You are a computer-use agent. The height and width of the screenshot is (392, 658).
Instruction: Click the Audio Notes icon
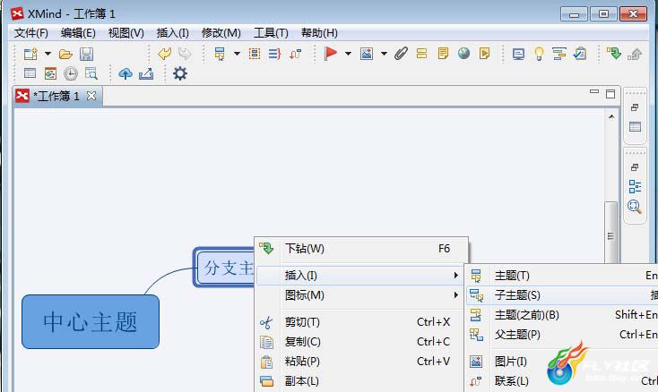[484, 54]
